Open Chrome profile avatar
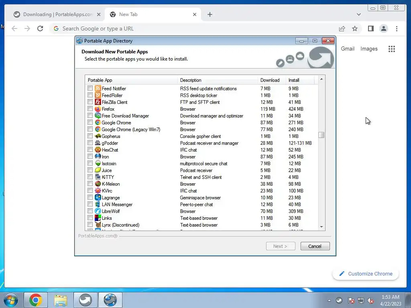Screen dimensions: 411x308 point(383,28)
